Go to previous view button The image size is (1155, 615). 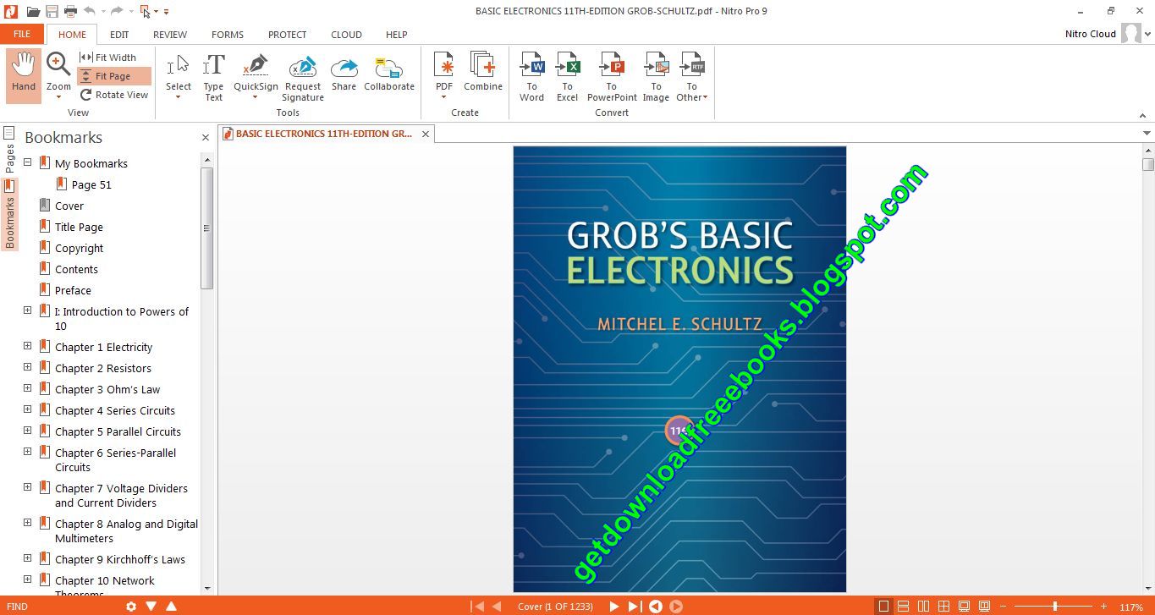[656, 607]
